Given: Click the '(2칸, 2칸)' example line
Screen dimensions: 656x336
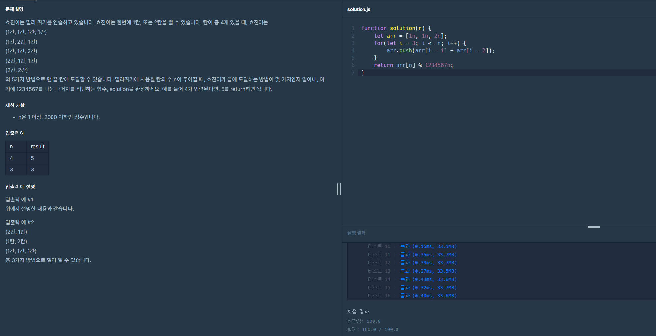Looking at the screenshot, I should (x=17, y=70).
